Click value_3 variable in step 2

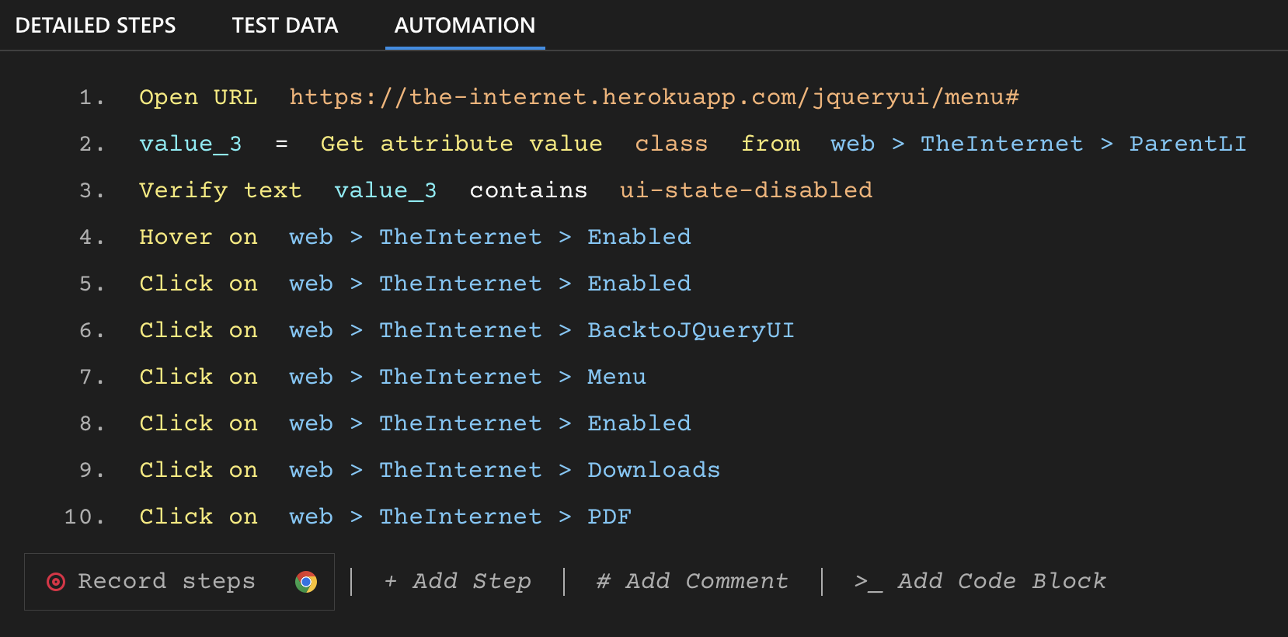click(x=190, y=144)
